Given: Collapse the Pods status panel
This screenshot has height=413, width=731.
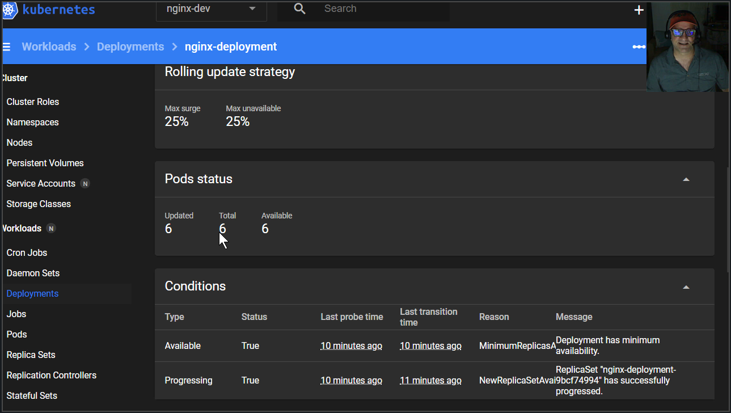Looking at the screenshot, I should [686, 179].
